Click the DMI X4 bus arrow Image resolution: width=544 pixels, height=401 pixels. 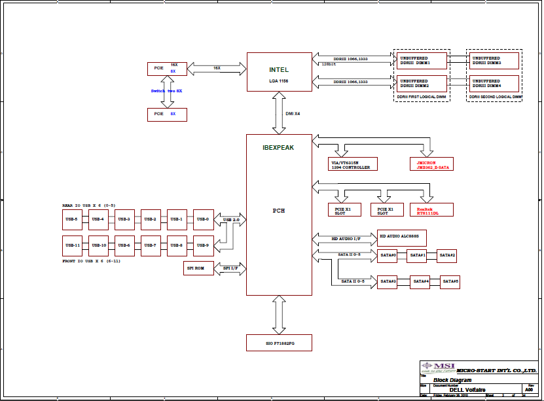click(279, 113)
